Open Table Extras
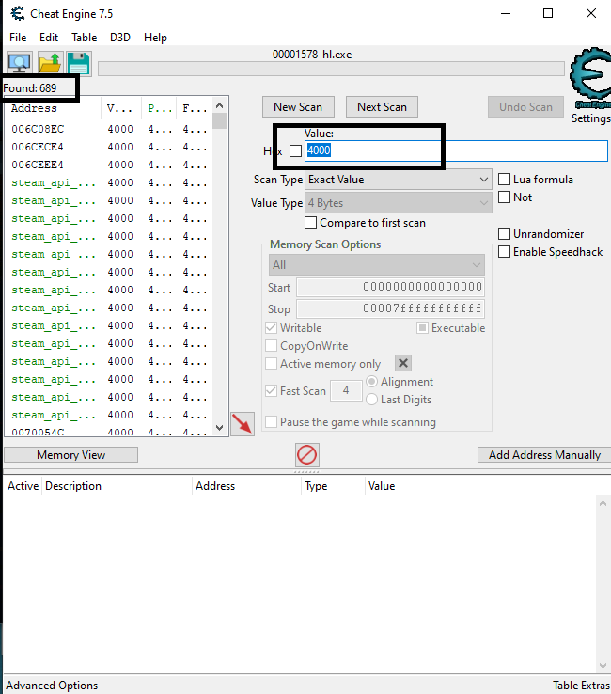Screen dimensions: 611x694 pos(581,686)
